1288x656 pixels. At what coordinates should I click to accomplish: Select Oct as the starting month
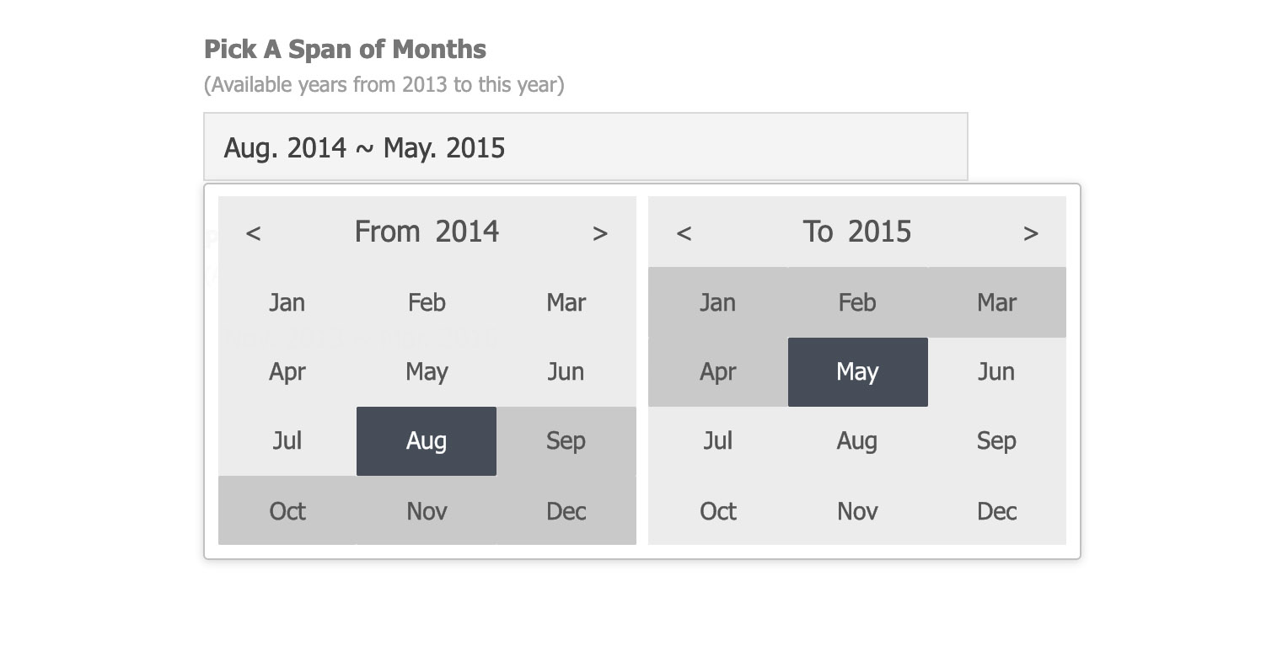287,510
